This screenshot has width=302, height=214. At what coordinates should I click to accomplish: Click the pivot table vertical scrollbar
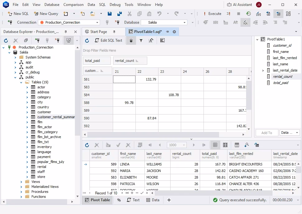(249, 95)
